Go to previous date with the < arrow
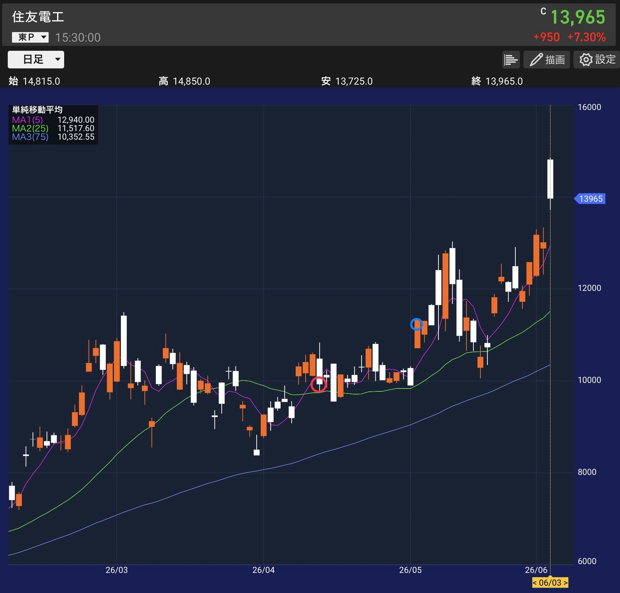The image size is (620, 593). [x=535, y=583]
